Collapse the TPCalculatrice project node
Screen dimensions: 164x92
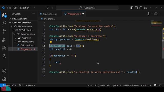pos(13,30)
